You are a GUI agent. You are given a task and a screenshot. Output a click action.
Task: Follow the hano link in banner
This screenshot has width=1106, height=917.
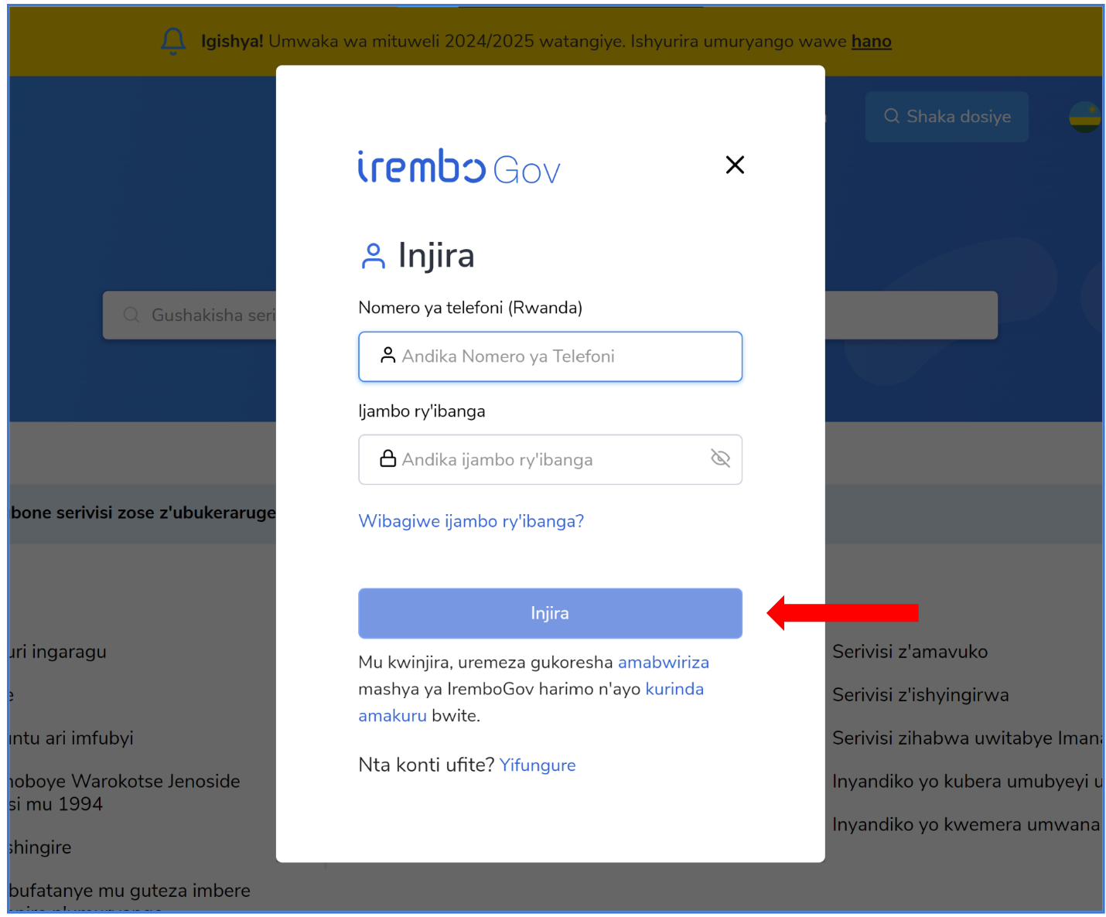[872, 41]
